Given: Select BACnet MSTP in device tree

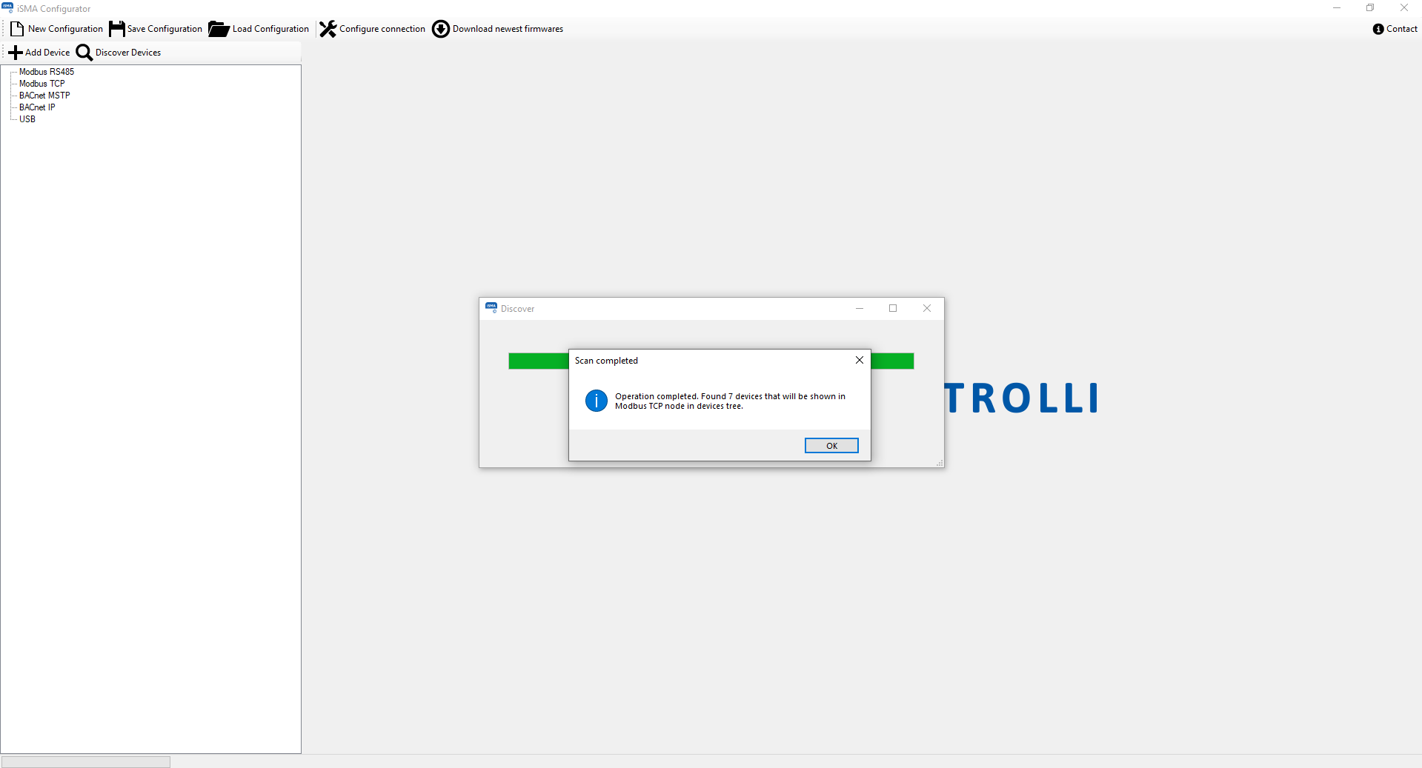Looking at the screenshot, I should [x=44, y=96].
